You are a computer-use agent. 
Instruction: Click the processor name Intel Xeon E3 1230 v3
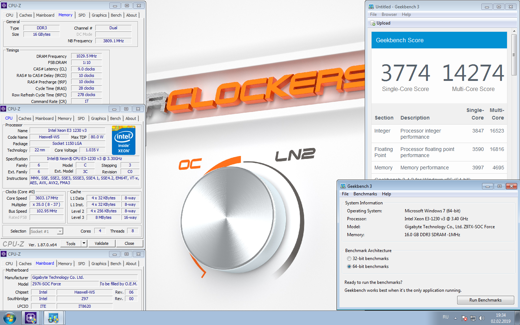[x=68, y=130]
